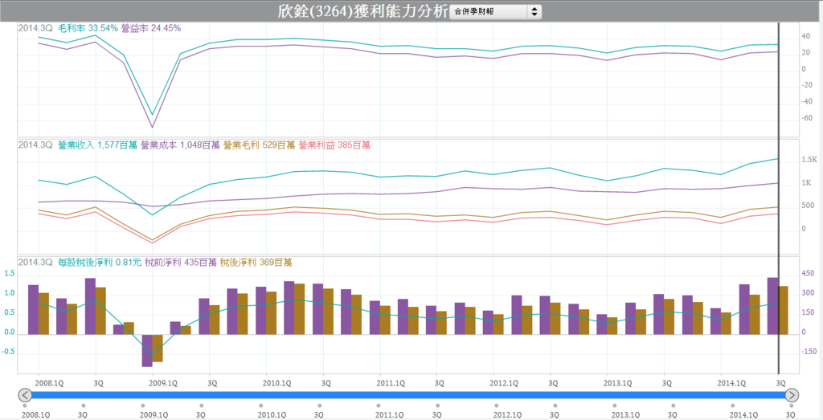This screenshot has height=420, width=823.
Task: Click the 2014.3Q period label in the margin chart
Action: [x=35, y=28]
